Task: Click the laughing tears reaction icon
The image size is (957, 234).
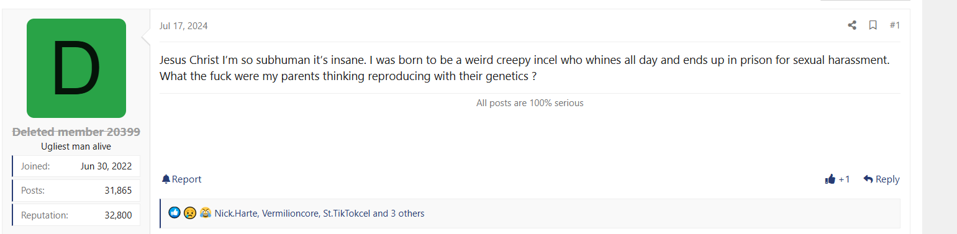Action: (x=206, y=213)
